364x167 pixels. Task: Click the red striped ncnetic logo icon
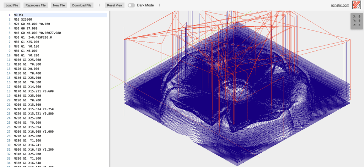357,5
